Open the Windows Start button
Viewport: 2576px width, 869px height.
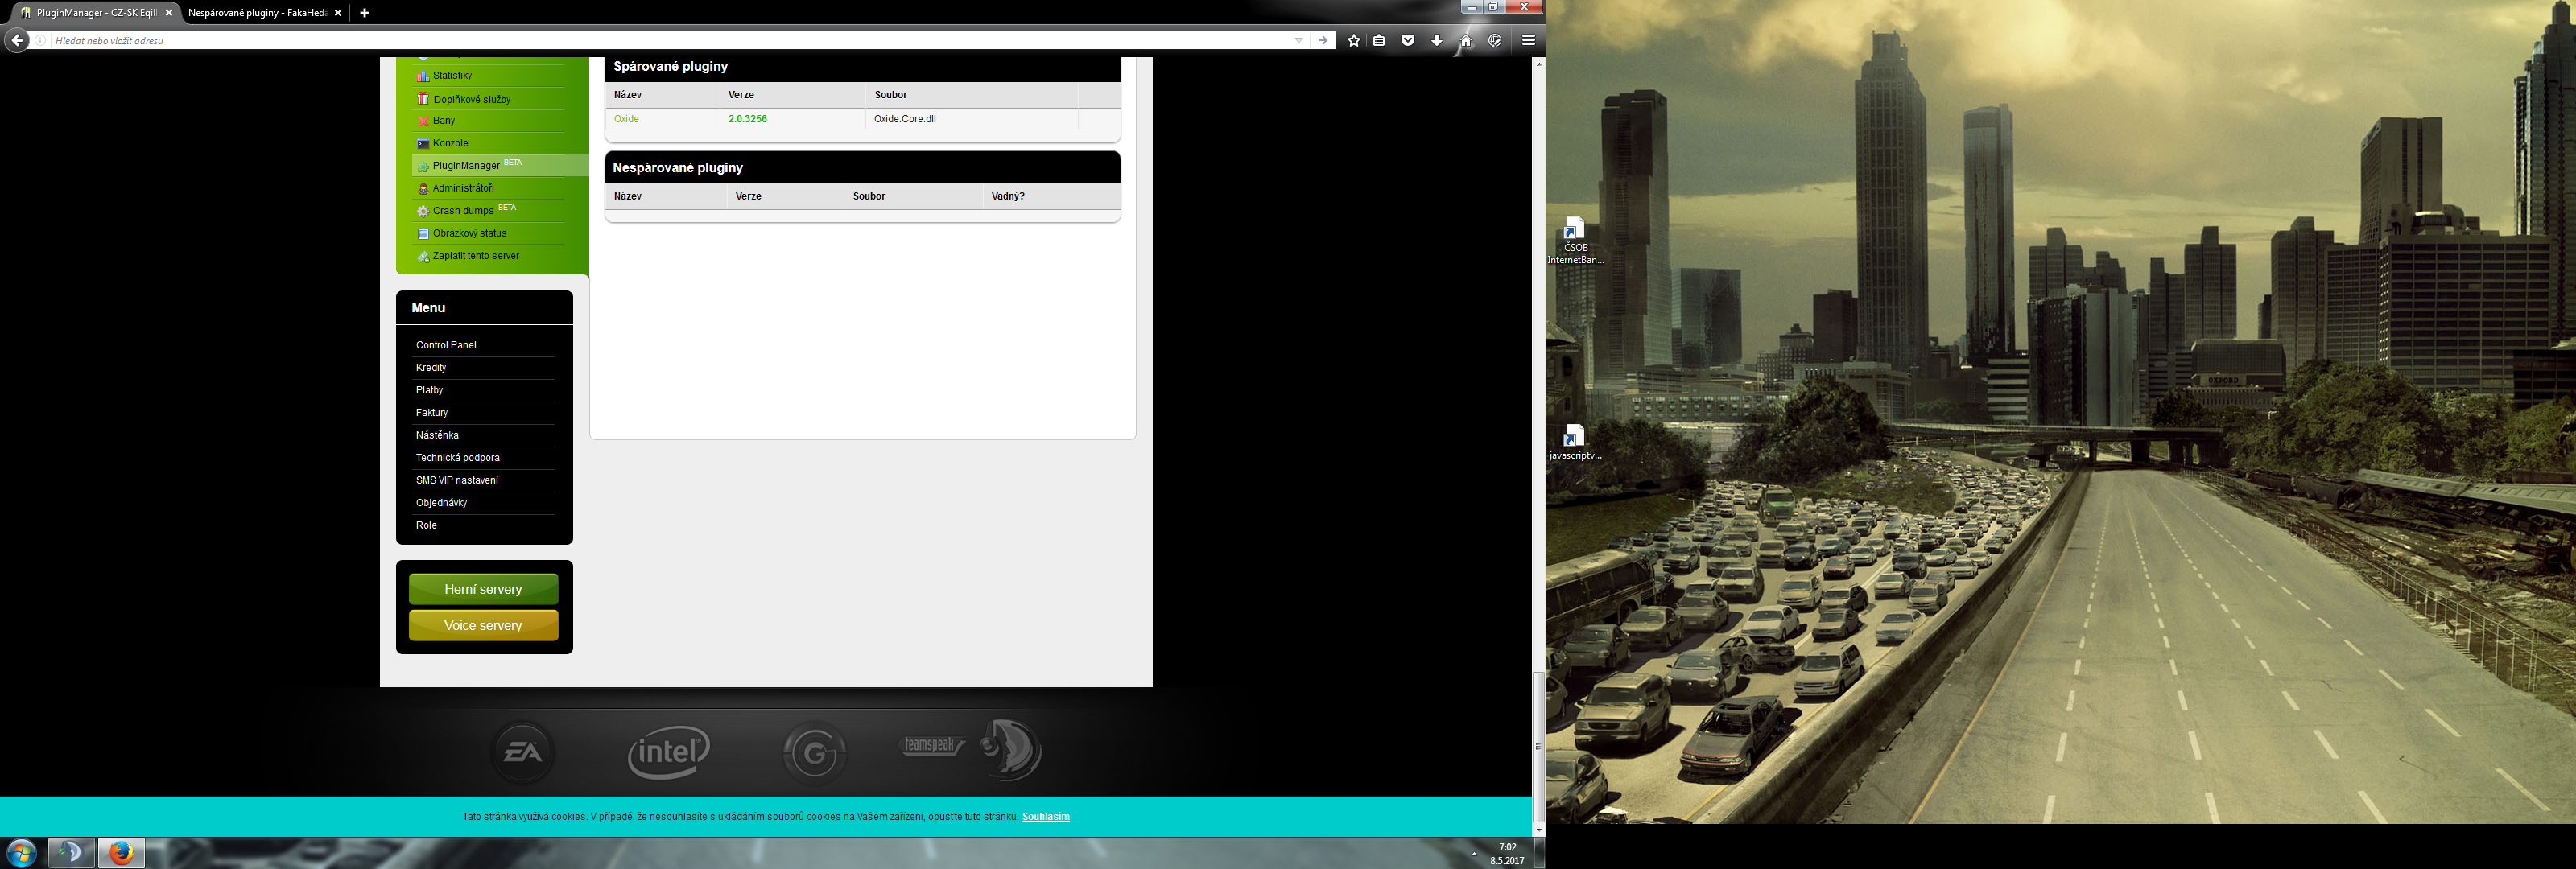click(21, 853)
